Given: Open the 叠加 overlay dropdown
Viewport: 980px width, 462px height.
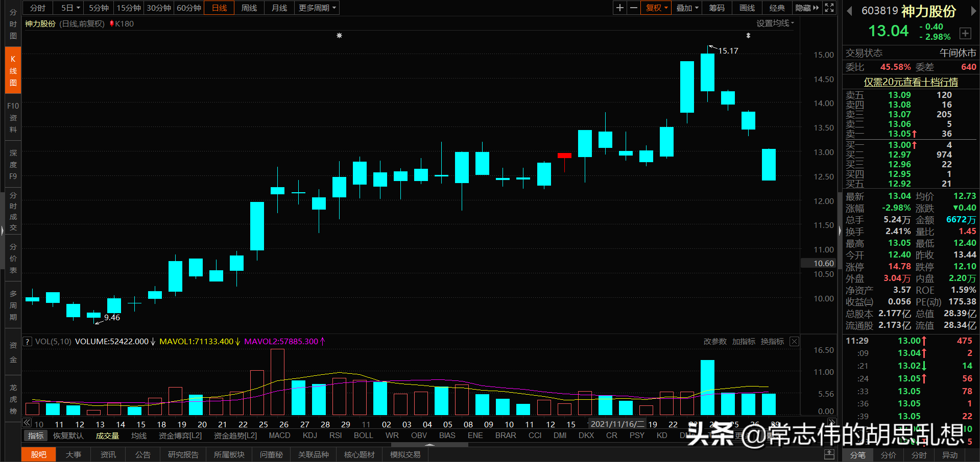Looking at the screenshot, I should [686, 8].
